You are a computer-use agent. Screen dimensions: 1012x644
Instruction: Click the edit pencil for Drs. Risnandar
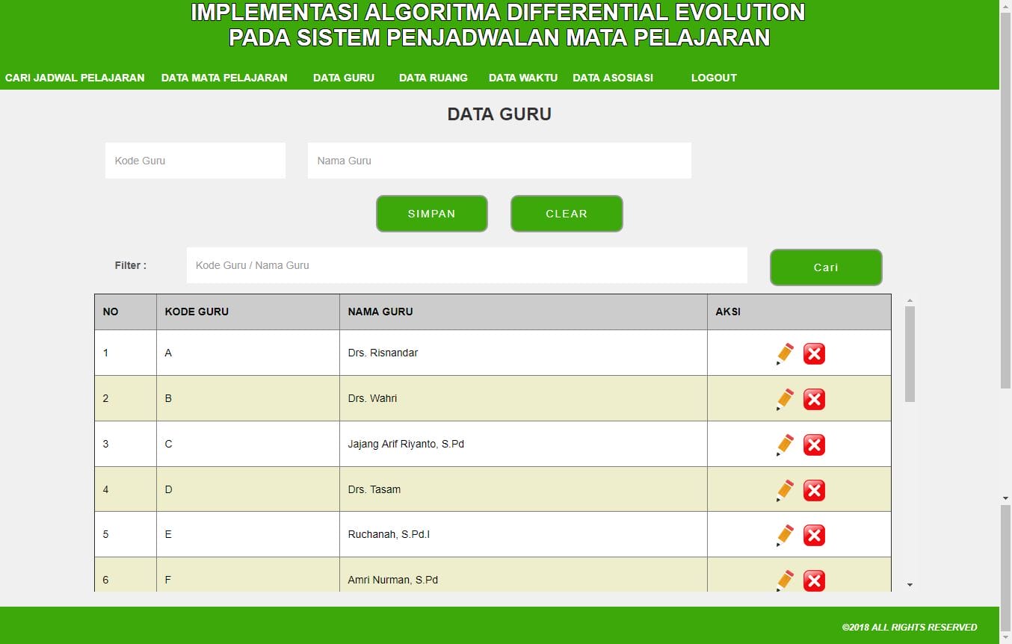click(785, 353)
